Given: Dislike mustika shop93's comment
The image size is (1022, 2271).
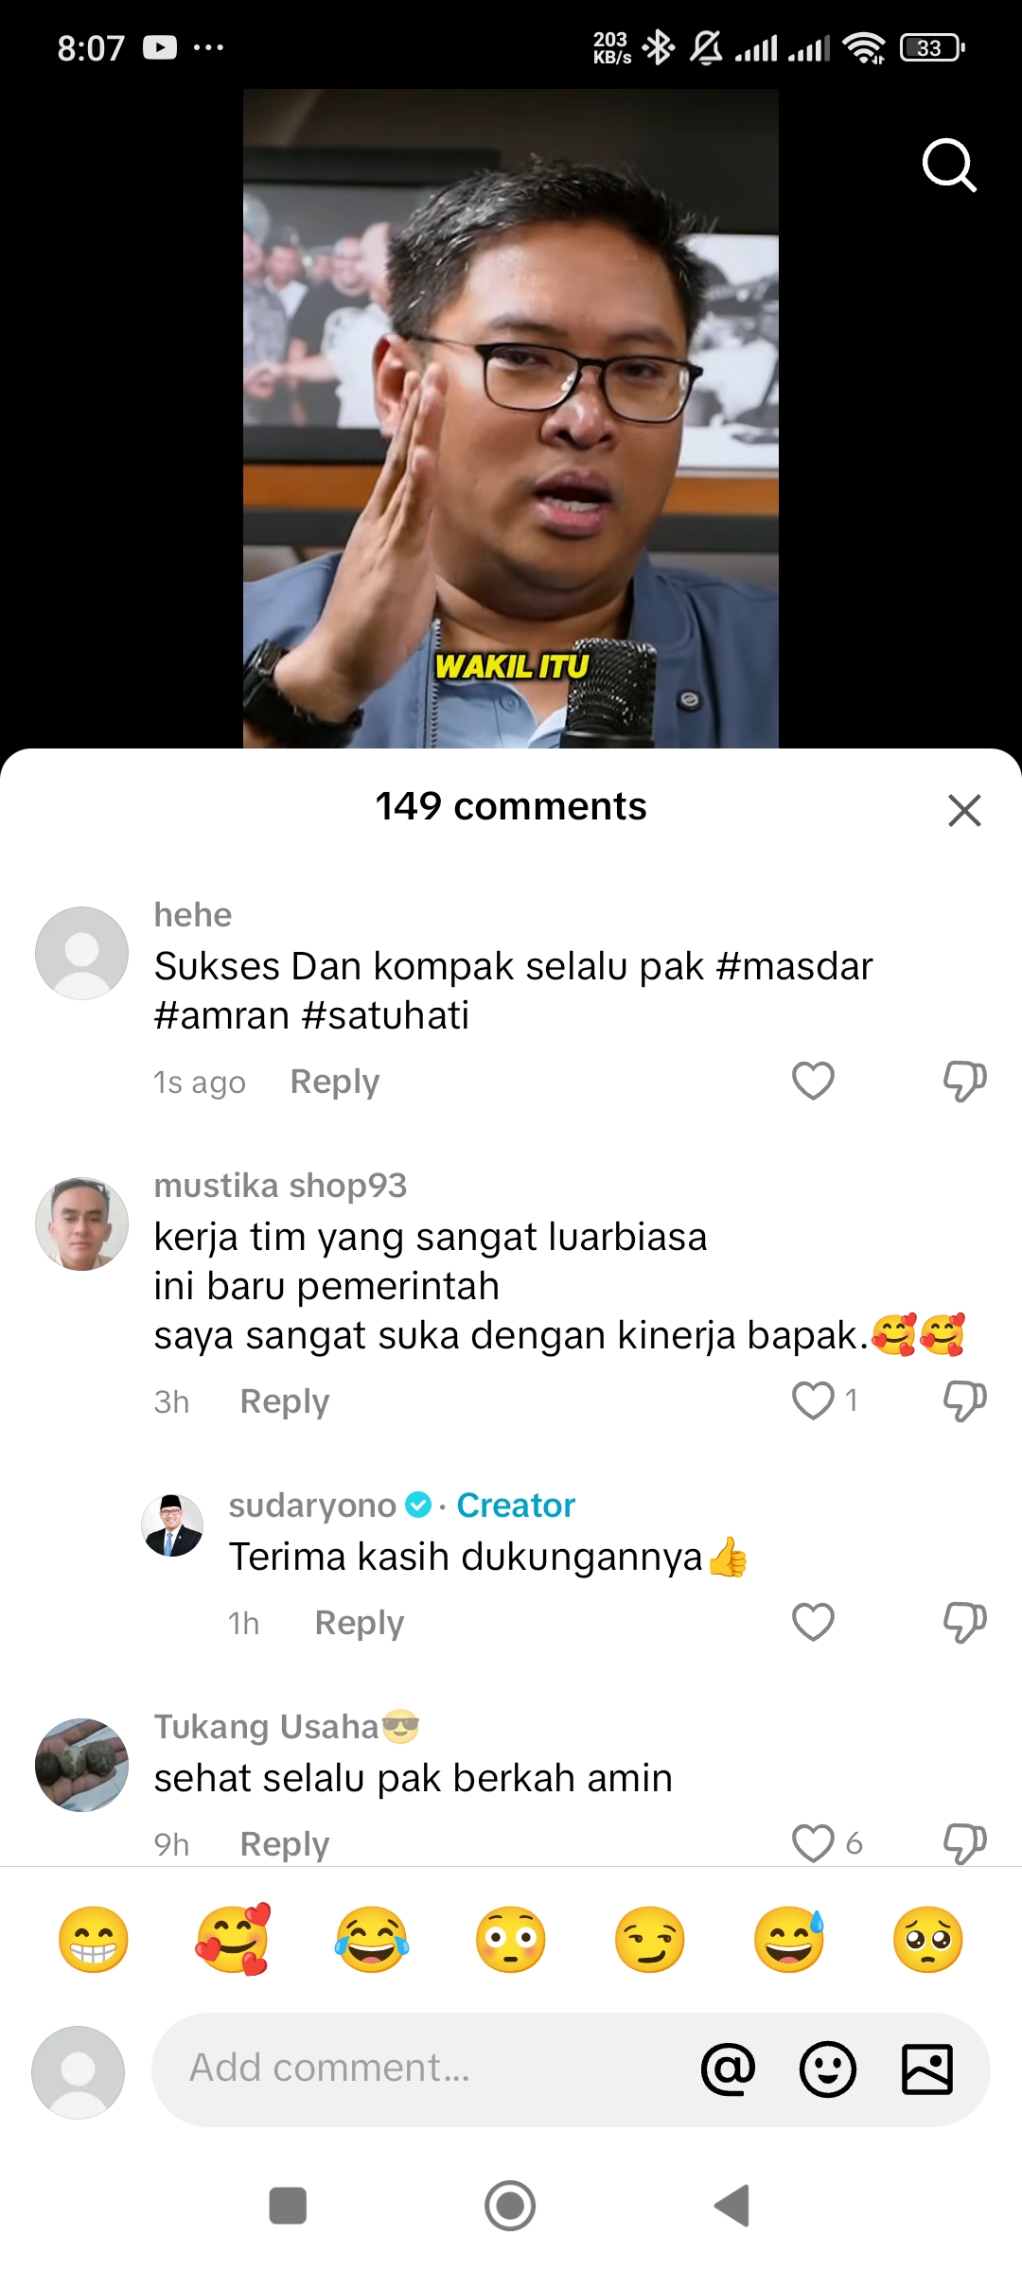Looking at the screenshot, I should pos(964,1400).
